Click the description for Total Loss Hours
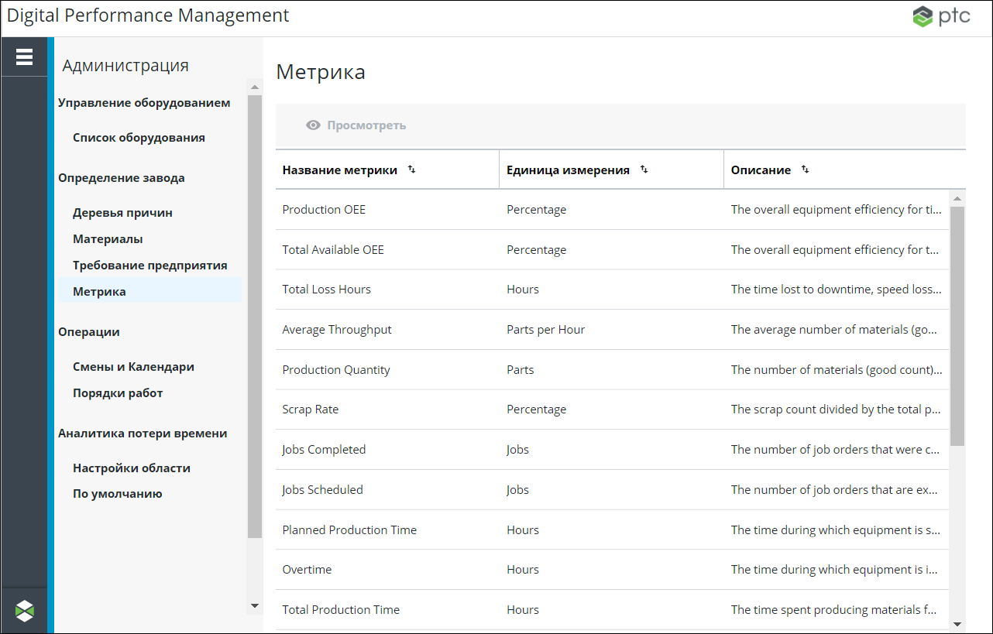 coord(837,290)
